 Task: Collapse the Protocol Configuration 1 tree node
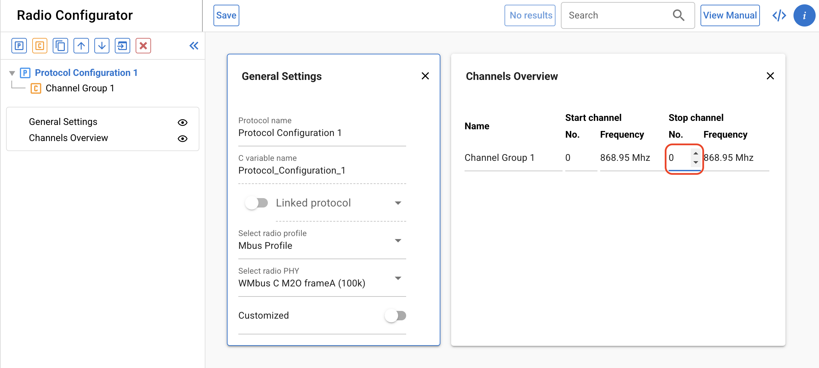click(12, 73)
